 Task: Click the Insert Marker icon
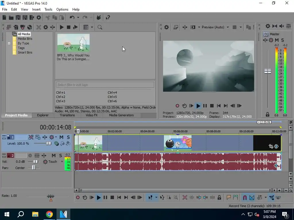pos(229,197)
